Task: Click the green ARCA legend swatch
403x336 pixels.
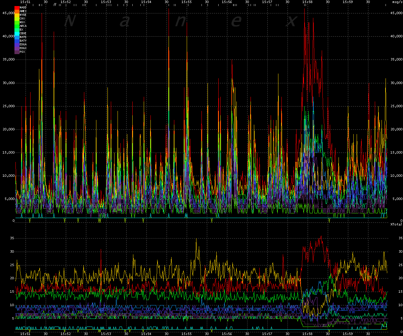Action: (17, 26)
